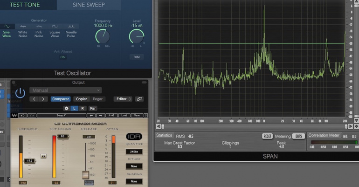Copy setup with the A→B button
The image size is (359, 187).
tap(111, 115)
